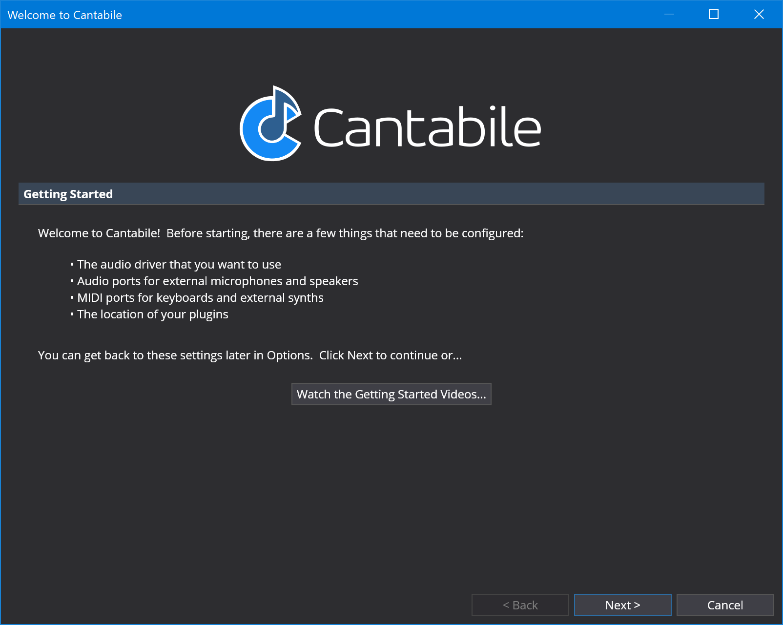Cancel the getting started wizard
The image size is (783, 625).
coord(725,605)
